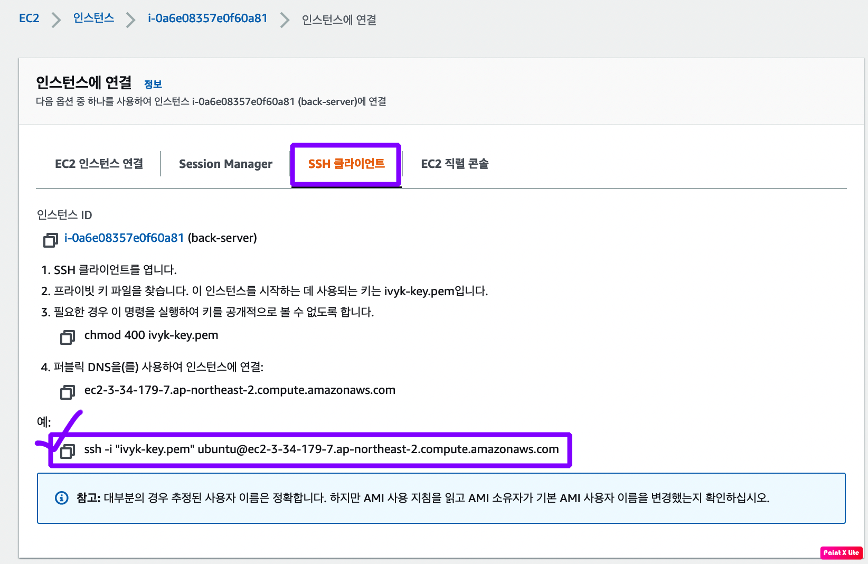Switch to the EC2 인스턴스 연결 tab
The width and height of the screenshot is (868, 564).
tap(99, 164)
